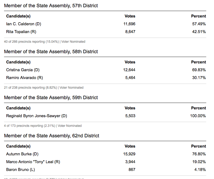Click Rita Topalian's 42.51% percentage
This screenshot has width=214, height=179.
199,32
